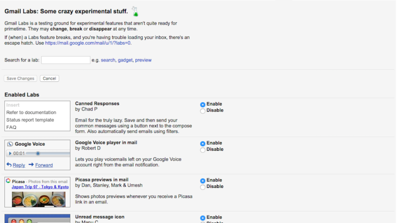Select 'Status report template' canned response
Viewport: 397px width, 223px height.
click(x=30, y=120)
